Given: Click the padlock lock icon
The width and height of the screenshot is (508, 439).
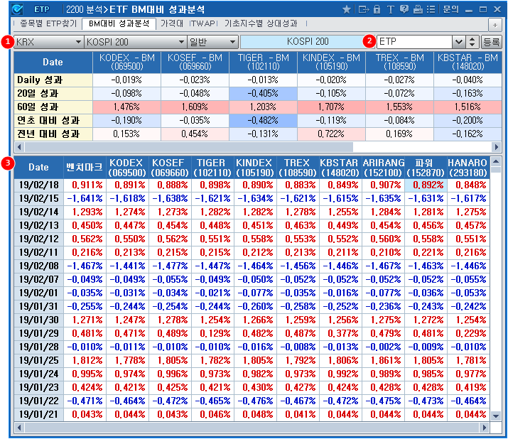Looking at the screenshot, I should coord(377,9).
